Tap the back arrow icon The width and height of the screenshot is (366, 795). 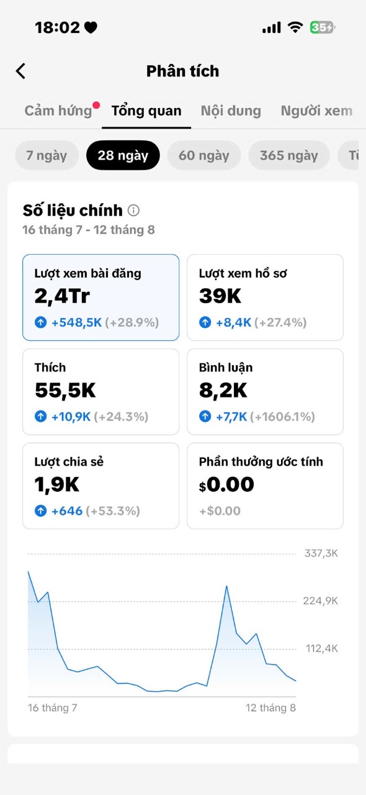[20, 71]
